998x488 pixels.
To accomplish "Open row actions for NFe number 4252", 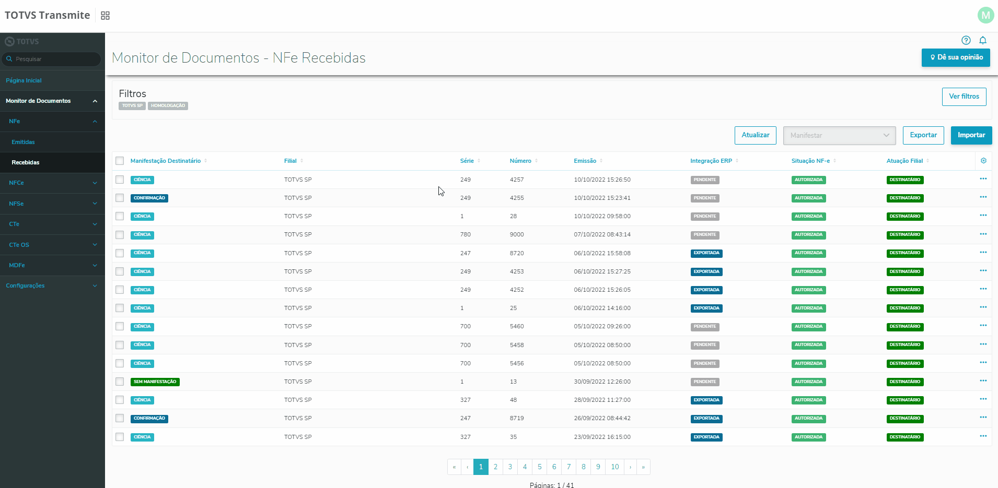I will tap(983, 289).
